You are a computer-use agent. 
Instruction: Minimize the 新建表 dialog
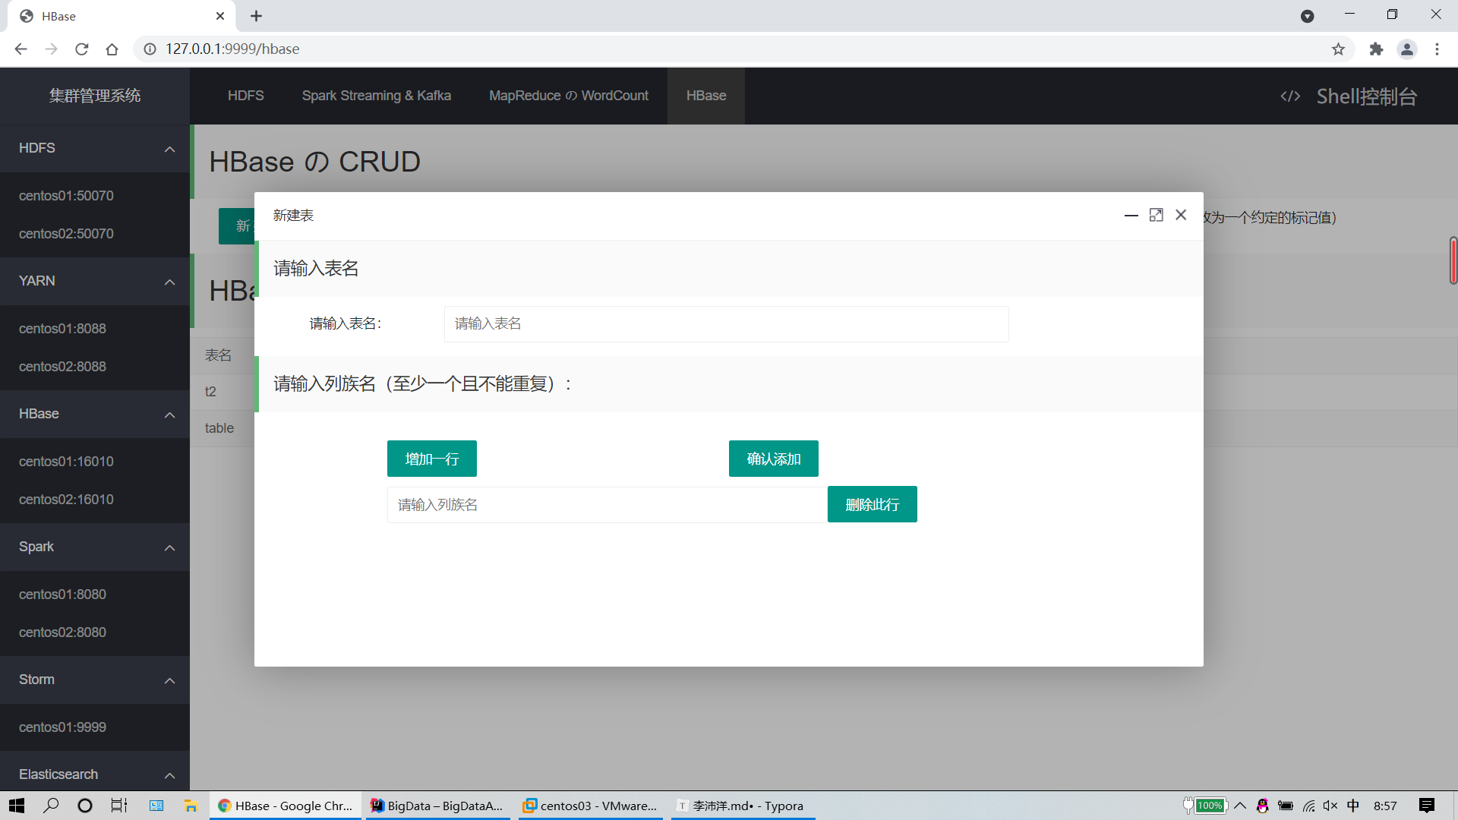tap(1131, 216)
